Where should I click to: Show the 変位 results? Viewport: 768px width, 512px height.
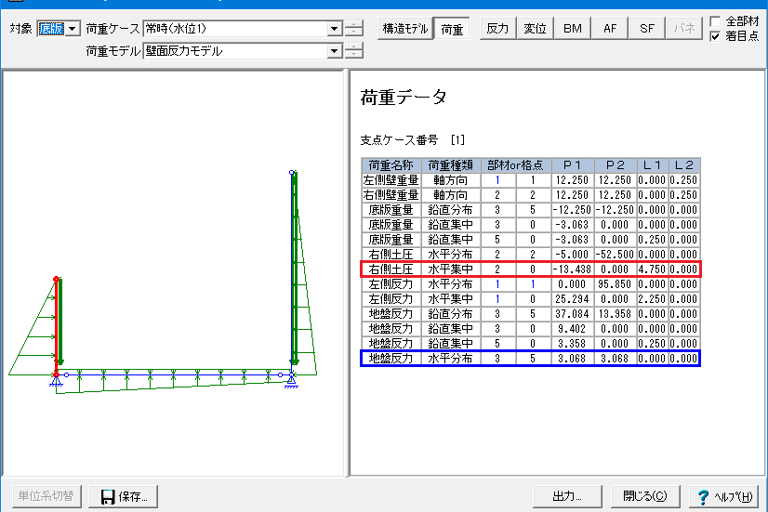(x=535, y=29)
